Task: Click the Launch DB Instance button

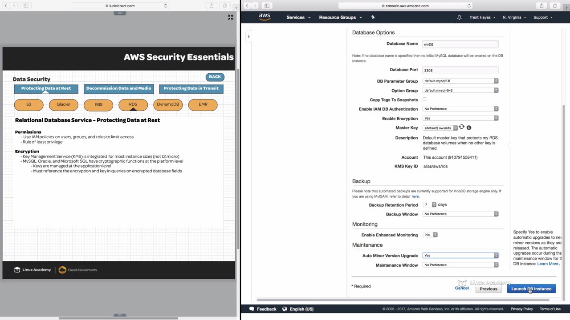Action: 531,289
